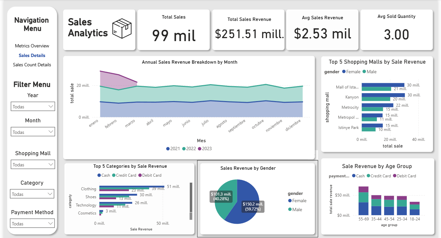Open the Month filter dropdown
This screenshot has height=238, width=441.
pyautogui.click(x=33, y=132)
